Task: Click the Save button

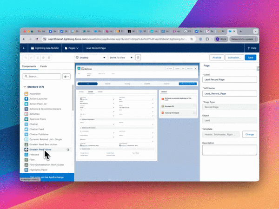Action: click(251, 58)
